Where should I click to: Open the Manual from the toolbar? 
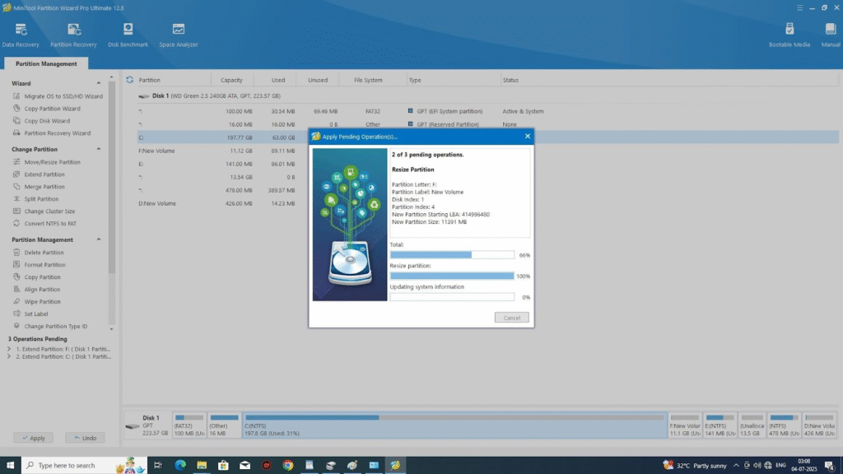[x=831, y=35]
